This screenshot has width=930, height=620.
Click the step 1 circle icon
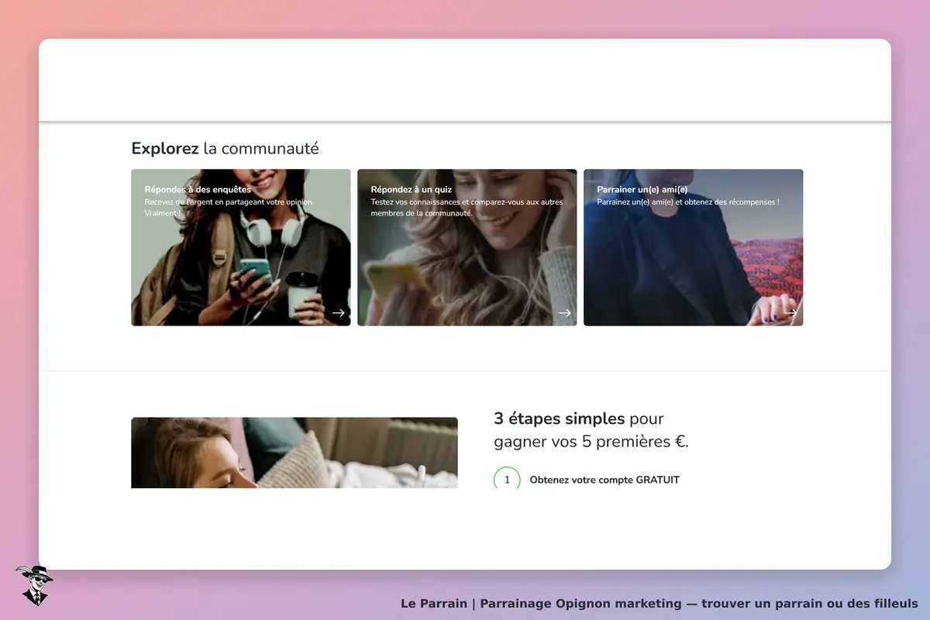click(507, 477)
